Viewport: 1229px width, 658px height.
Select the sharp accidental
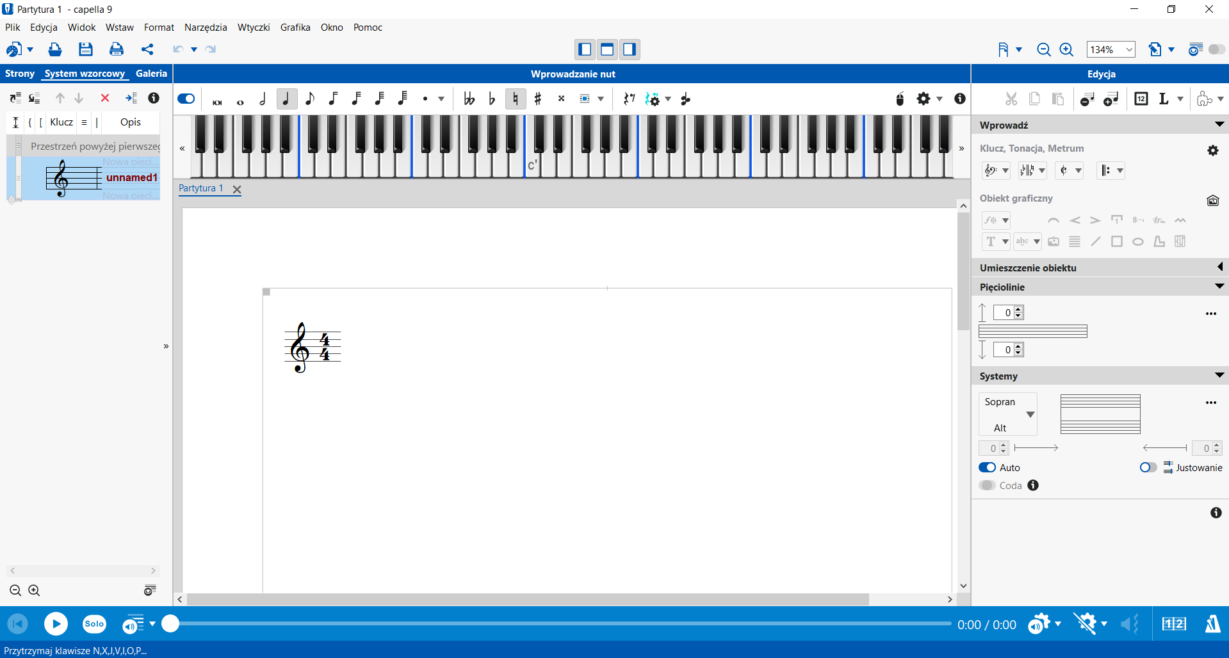coord(538,99)
